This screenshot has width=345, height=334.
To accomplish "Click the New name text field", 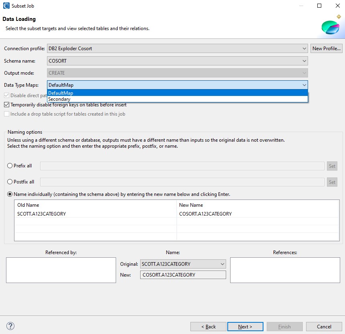I will (x=183, y=275).
